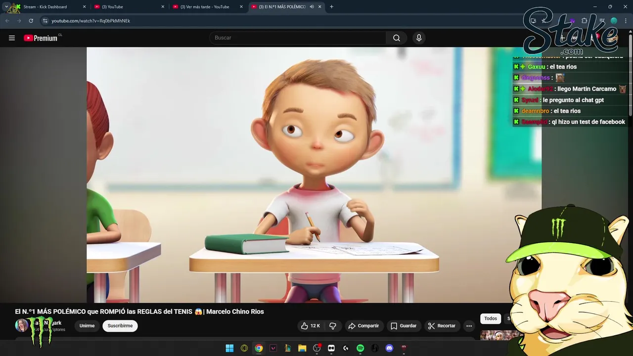Image resolution: width=633 pixels, height=356 pixels.
Task: Open Spotify from the taskbar
Action: (x=361, y=348)
